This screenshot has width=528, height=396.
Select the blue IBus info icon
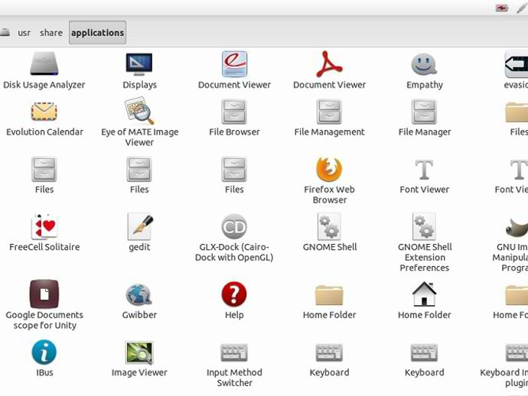tap(44, 352)
